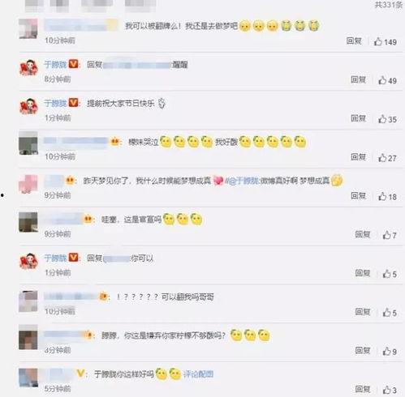The width and height of the screenshot is (405, 397).
Task: Open 于朦胧 avatar beside 提前祝大家节日快乐
Action: pyautogui.click(x=28, y=106)
